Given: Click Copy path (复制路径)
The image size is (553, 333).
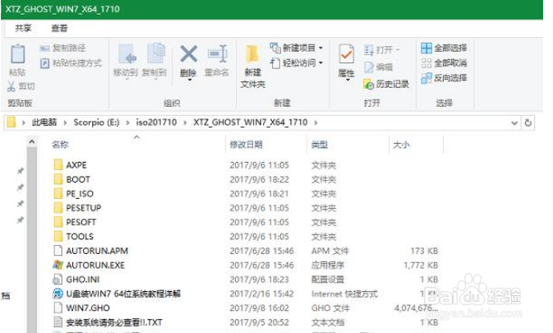Looking at the screenshot, I should [x=62, y=48].
